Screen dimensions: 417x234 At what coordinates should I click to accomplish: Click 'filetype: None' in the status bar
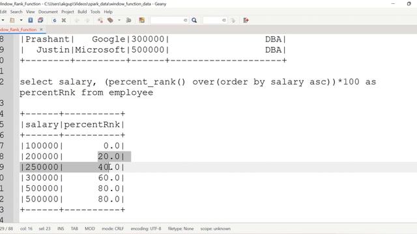tap(180, 228)
